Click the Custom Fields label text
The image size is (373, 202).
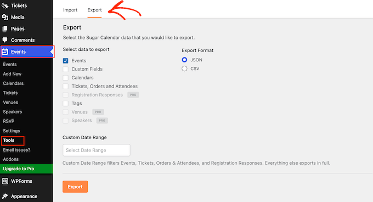[87, 69]
